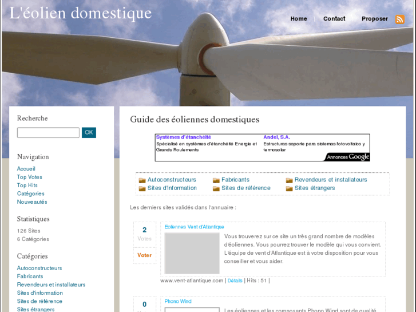
Task: Click the L'éolien domestique site title
Action: 81,13
